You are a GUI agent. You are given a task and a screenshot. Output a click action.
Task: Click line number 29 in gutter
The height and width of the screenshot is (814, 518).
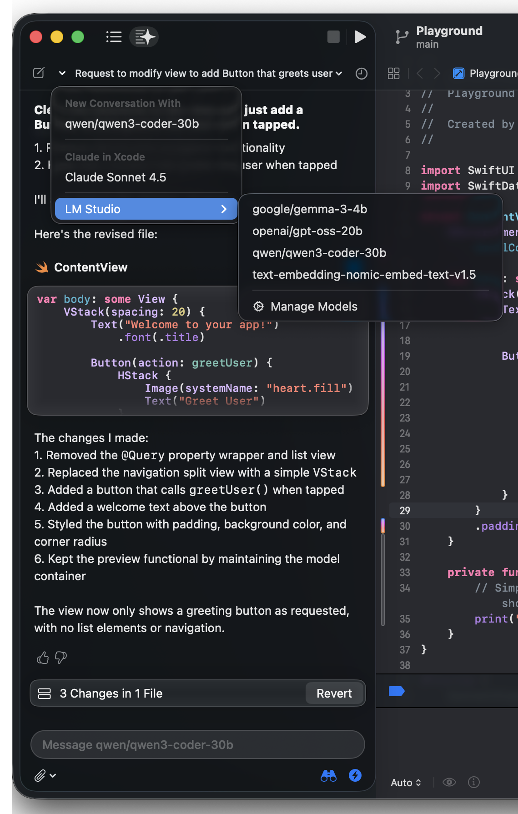click(405, 511)
